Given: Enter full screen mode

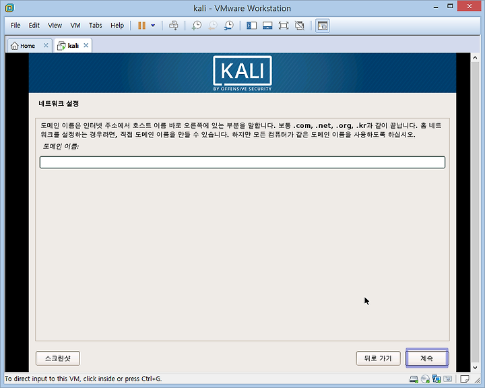Looking at the screenshot, I should (x=284, y=26).
